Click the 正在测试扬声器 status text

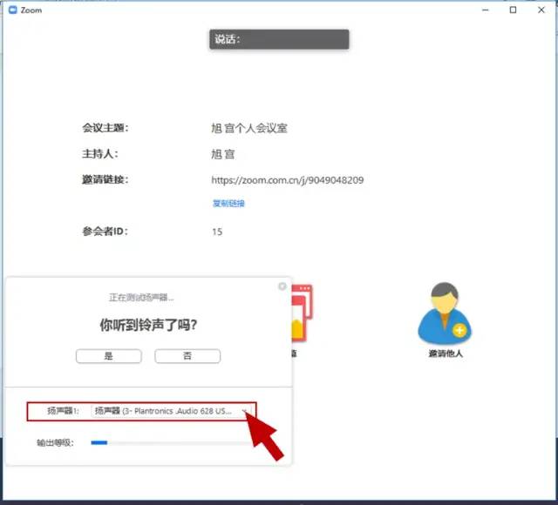pyautogui.click(x=141, y=298)
